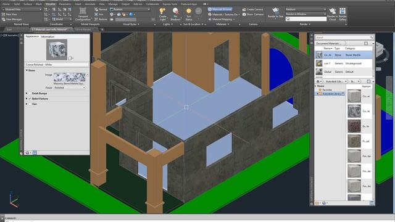Open the Autodesk Library breadcrumb dropdown

click(346, 81)
